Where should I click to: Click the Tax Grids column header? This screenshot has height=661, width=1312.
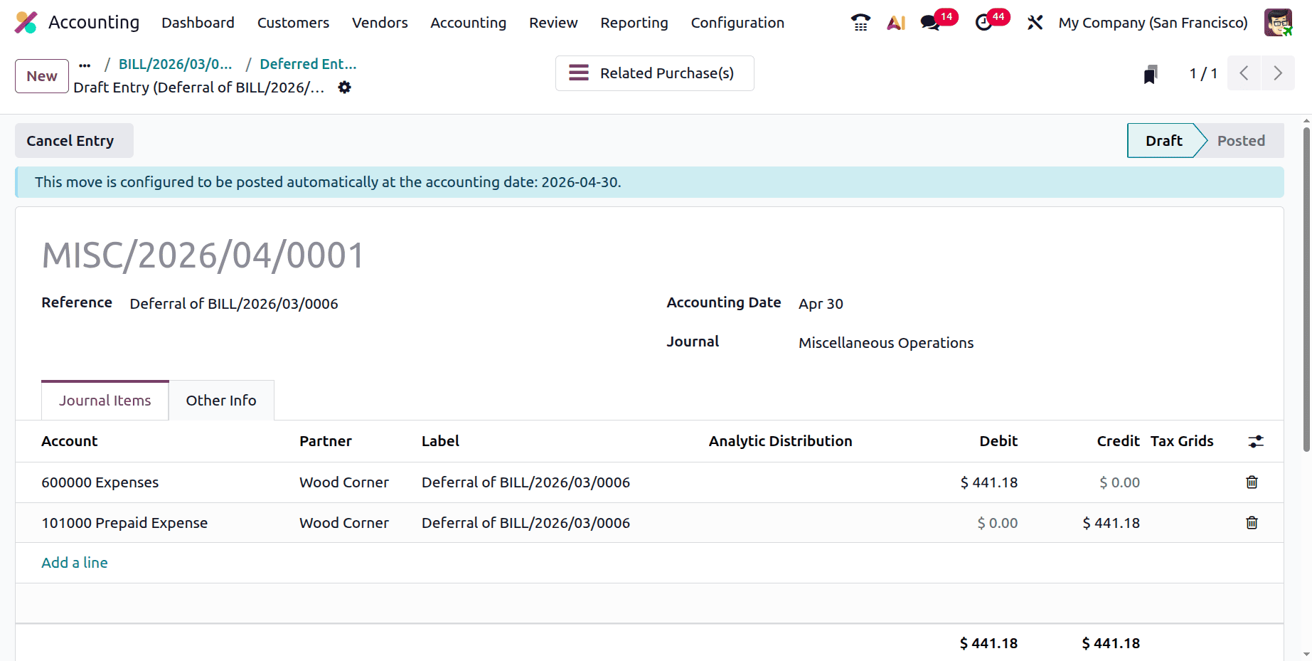[1182, 441]
